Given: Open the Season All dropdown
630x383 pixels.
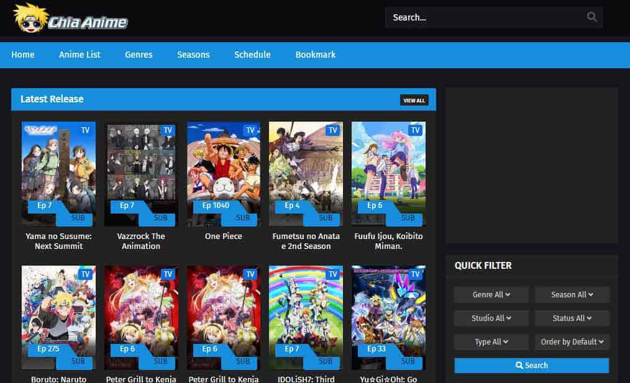Looking at the screenshot, I should pos(572,295).
